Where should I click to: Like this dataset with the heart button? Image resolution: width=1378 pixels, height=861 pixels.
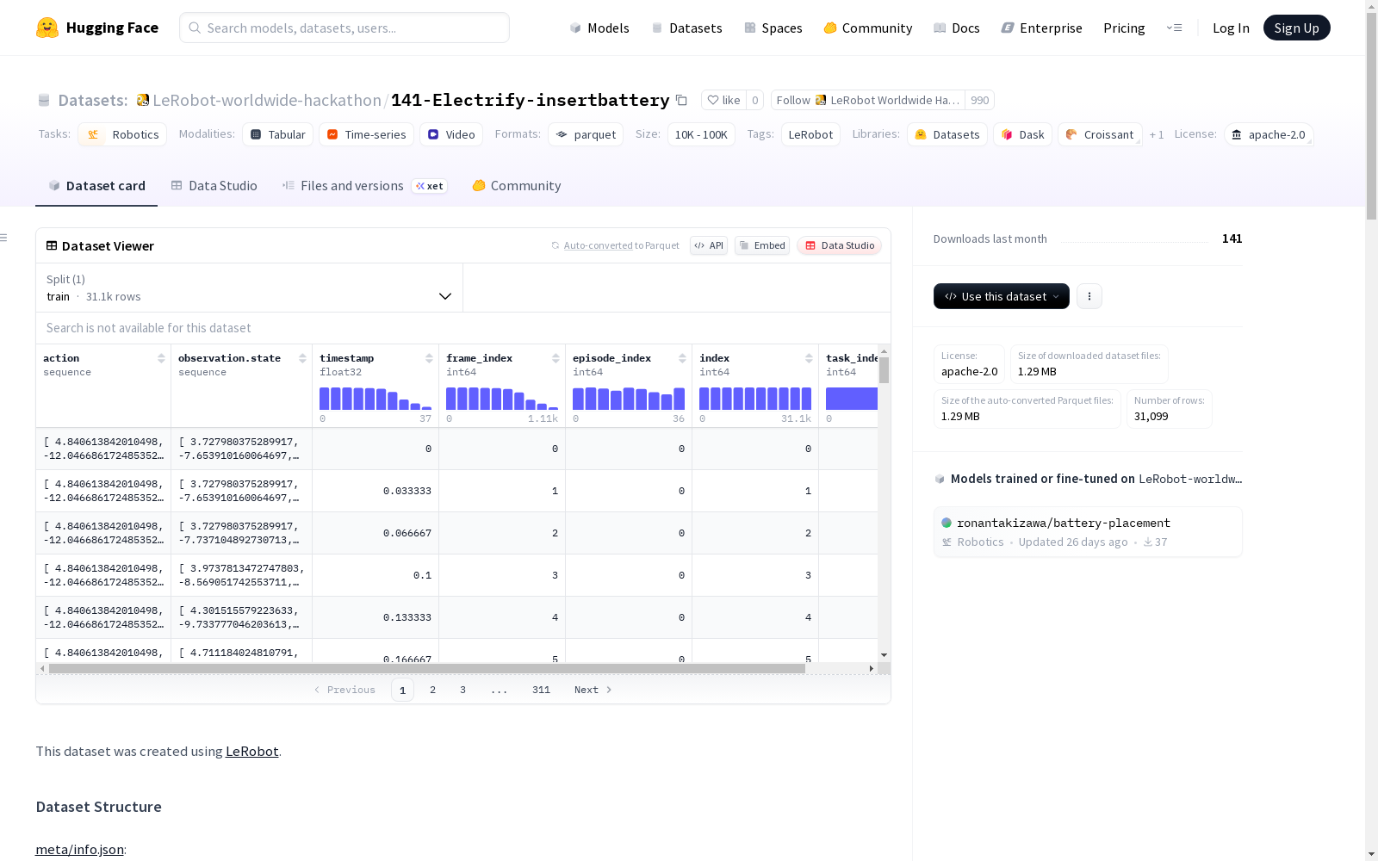coord(723,100)
